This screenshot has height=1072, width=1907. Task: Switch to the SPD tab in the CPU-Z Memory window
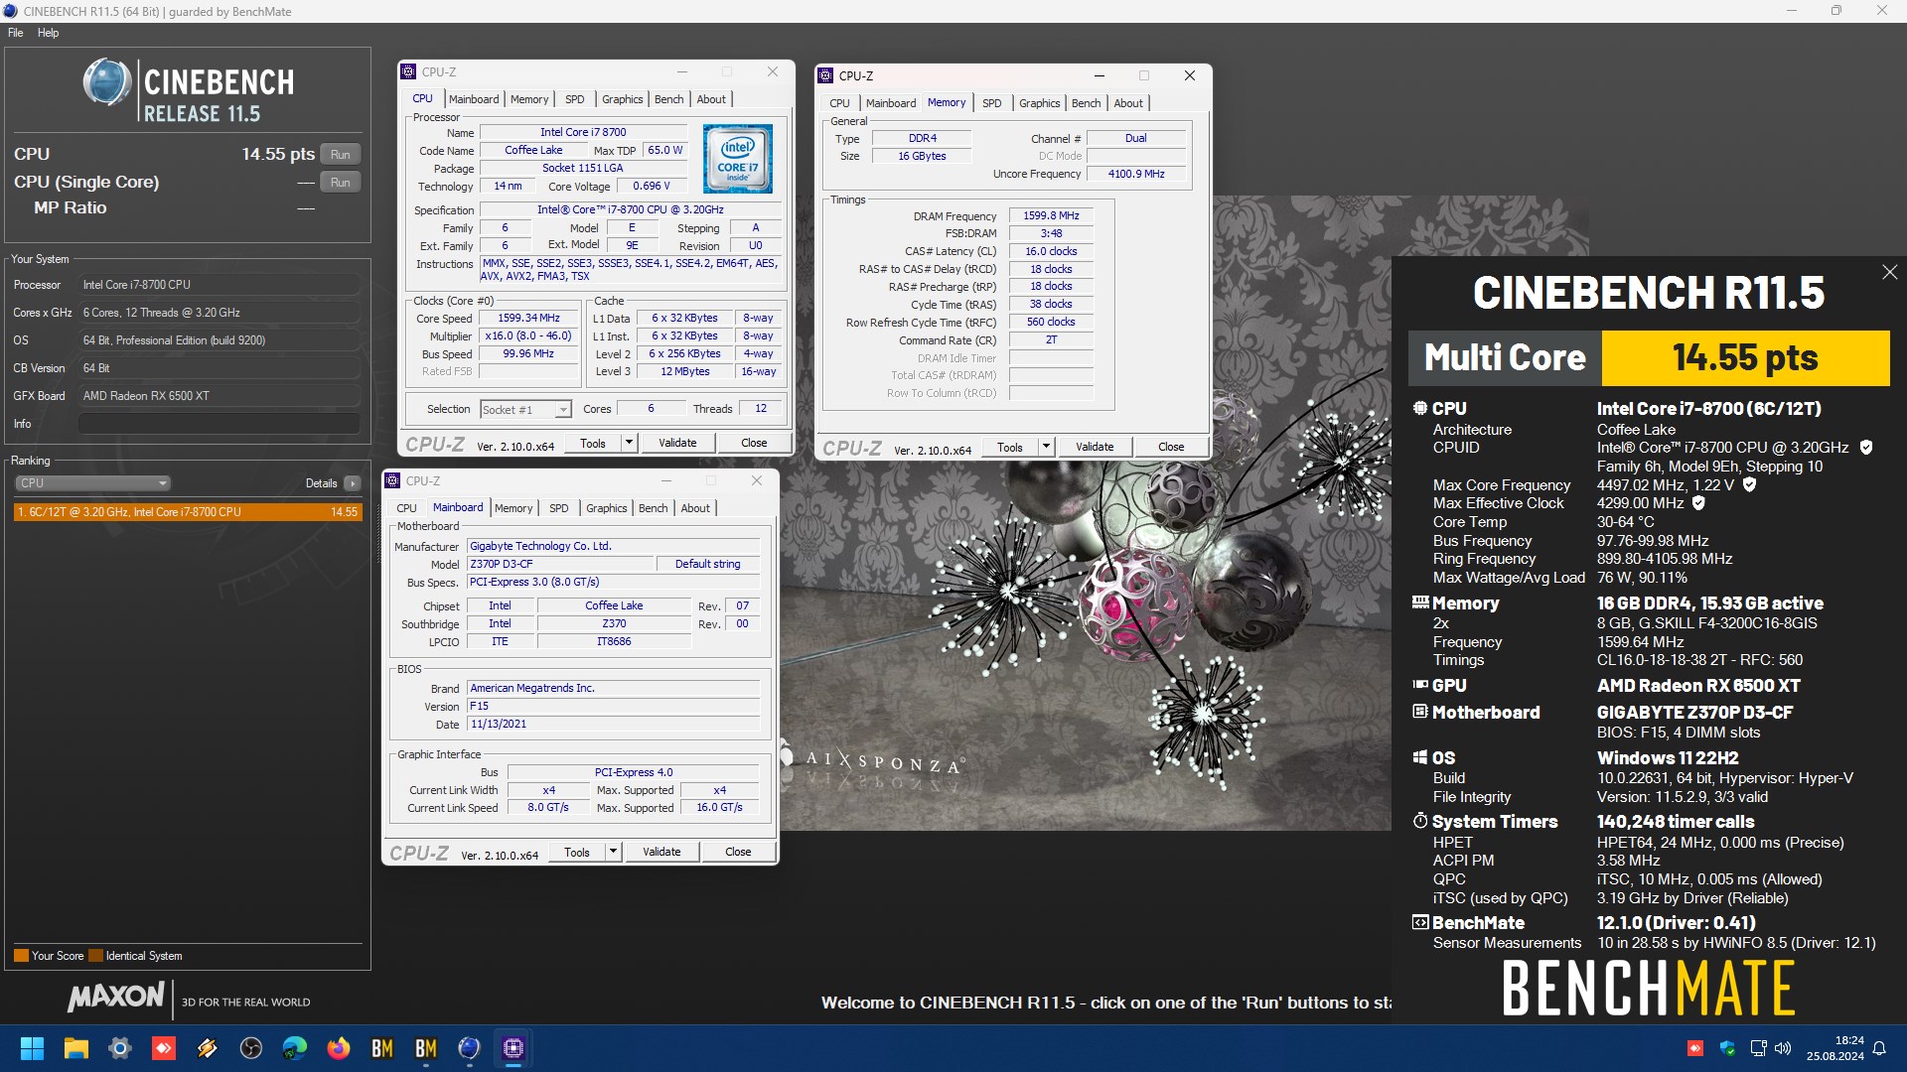991,103
